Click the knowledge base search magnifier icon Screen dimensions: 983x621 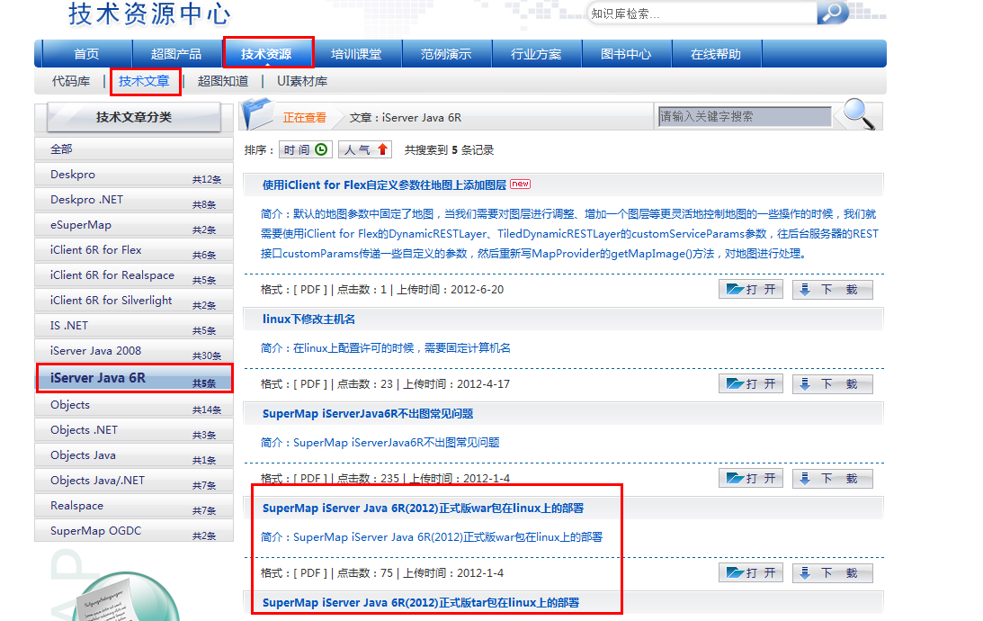pos(833,12)
